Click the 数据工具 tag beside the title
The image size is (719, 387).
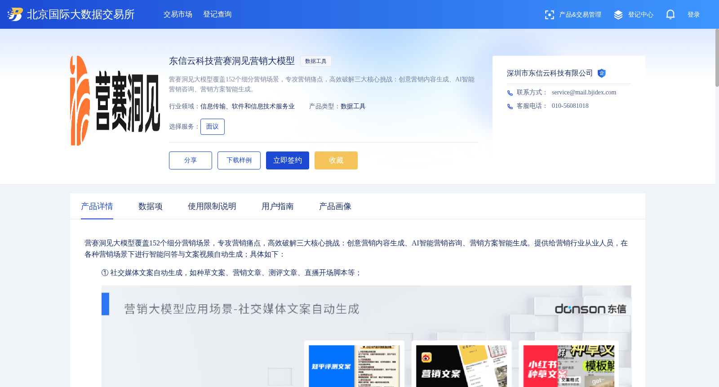[316, 61]
